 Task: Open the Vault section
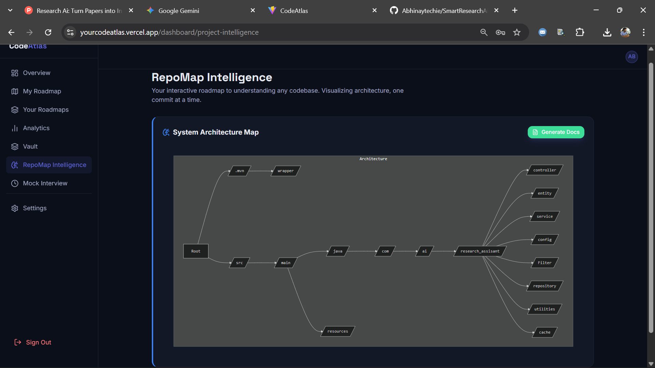pos(30,146)
